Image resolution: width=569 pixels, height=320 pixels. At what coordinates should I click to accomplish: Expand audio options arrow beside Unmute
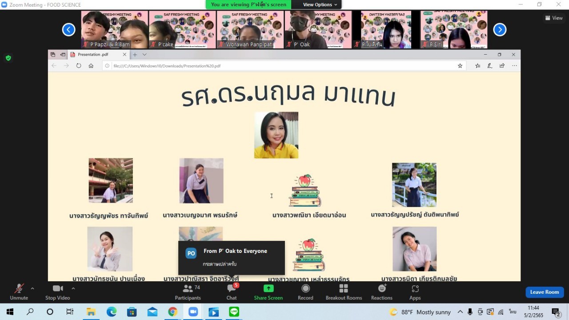tap(32, 288)
